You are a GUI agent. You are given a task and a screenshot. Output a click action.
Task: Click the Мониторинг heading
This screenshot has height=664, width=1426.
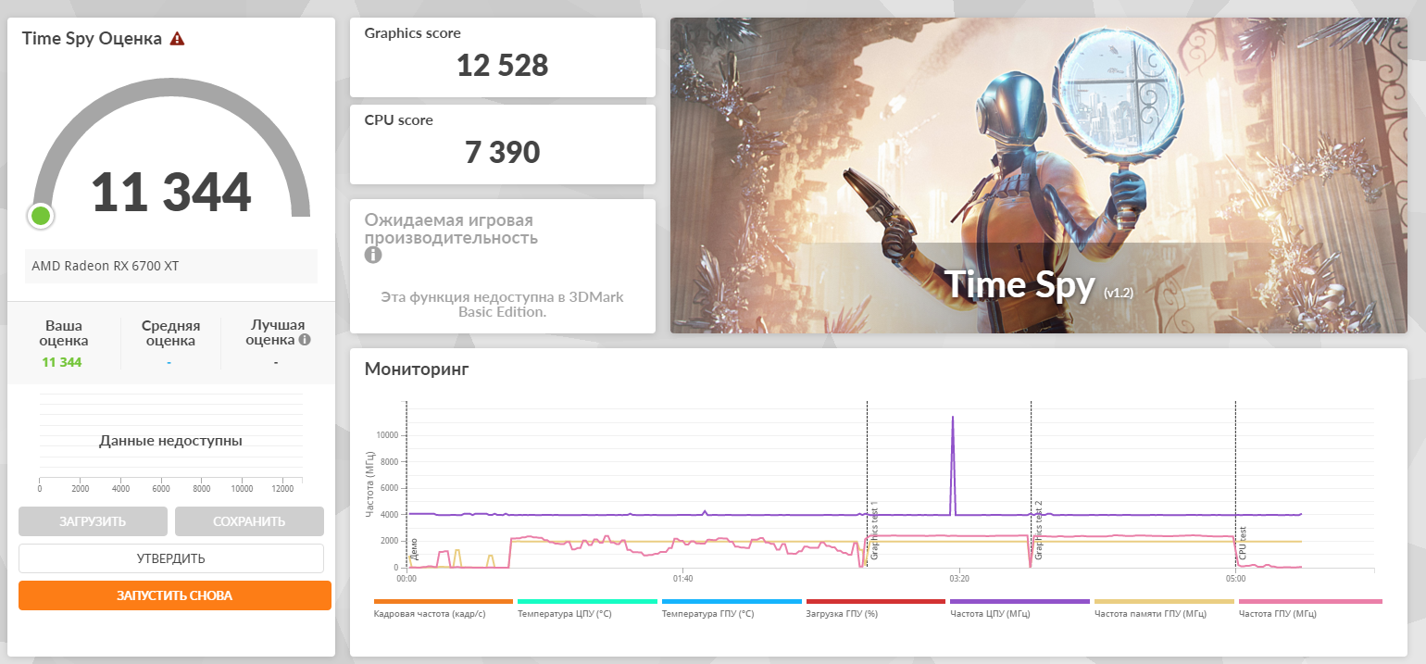tap(417, 370)
